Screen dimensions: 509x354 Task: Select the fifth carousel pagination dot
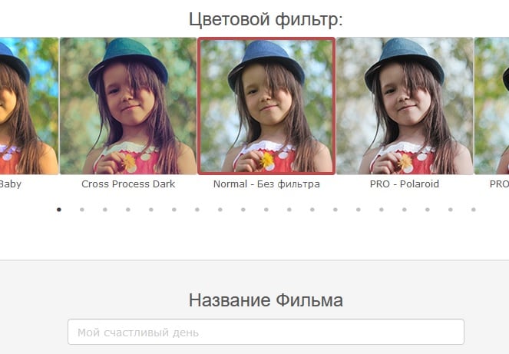(151, 210)
